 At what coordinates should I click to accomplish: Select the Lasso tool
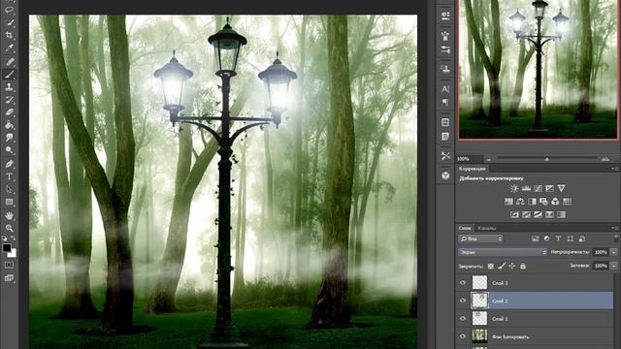click(x=9, y=10)
